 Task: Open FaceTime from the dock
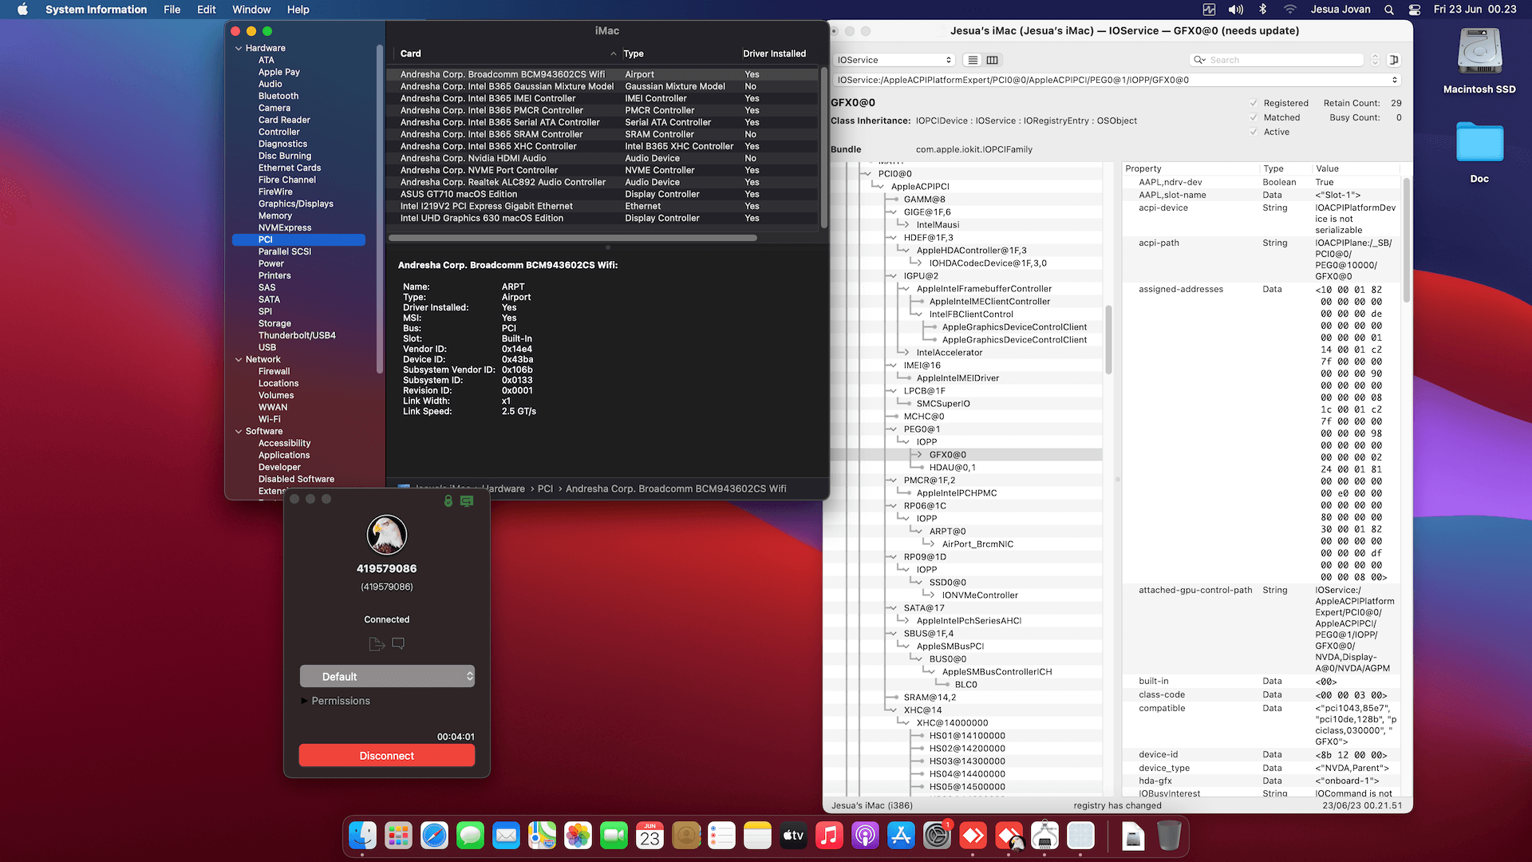pyautogui.click(x=614, y=836)
